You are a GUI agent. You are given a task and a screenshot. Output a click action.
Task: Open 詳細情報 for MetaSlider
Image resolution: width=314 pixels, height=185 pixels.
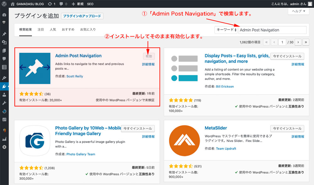point(298,137)
